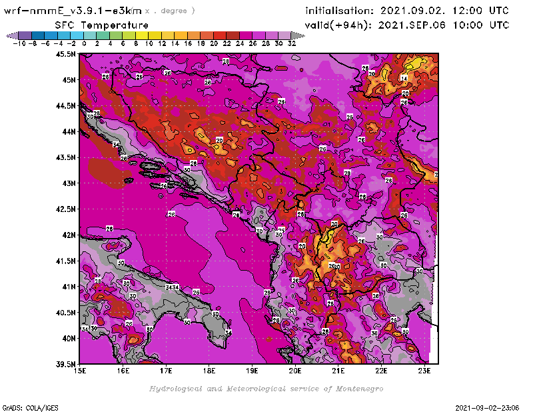Click the 43.5N latitude label
533x412 pixels.
coord(66,157)
